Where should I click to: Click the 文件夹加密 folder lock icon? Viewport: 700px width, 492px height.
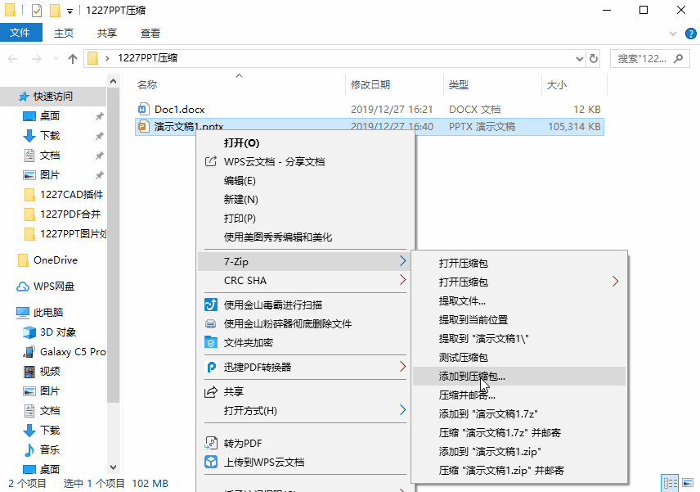[210, 341]
